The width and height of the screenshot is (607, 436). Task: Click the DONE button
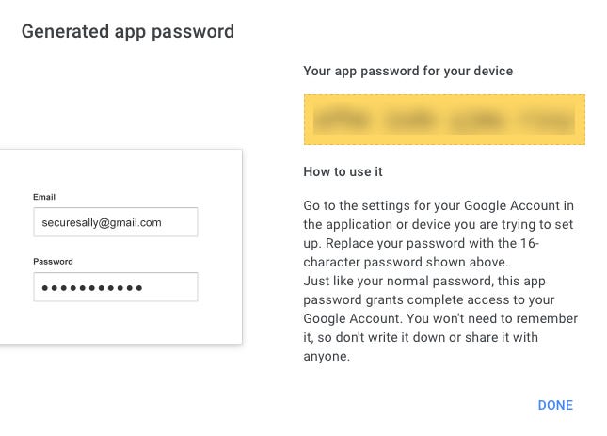555,405
